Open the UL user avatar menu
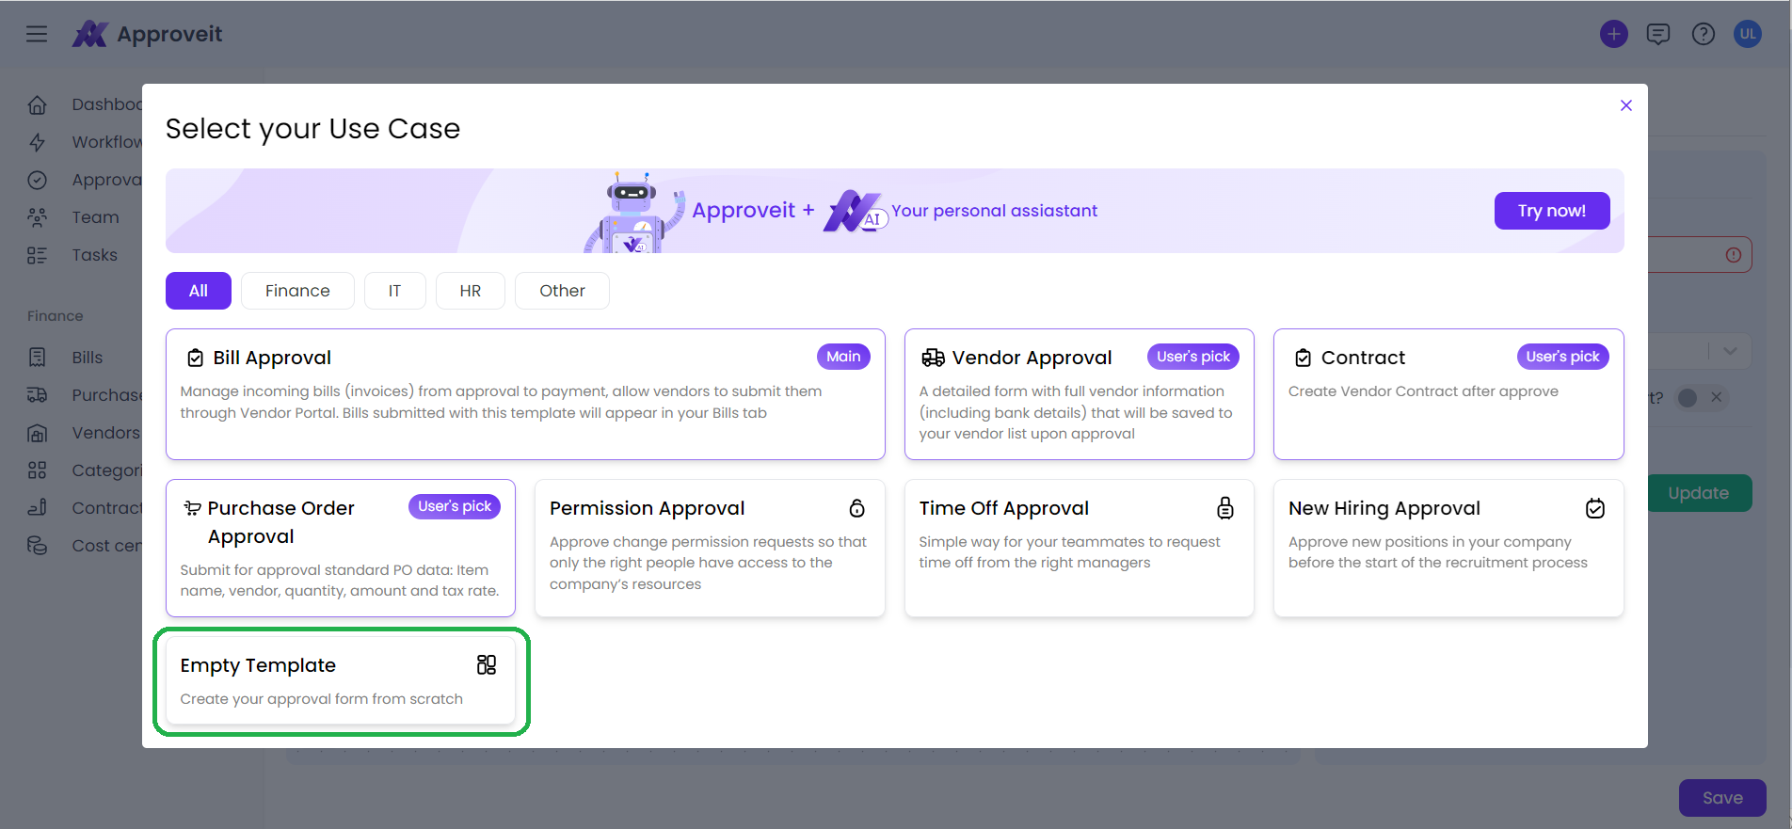 pyautogui.click(x=1747, y=34)
